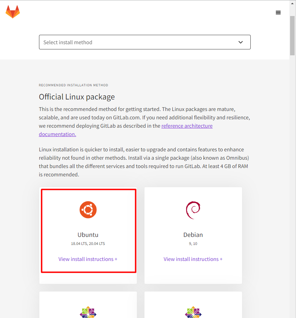The width and height of the screenshot is (296, 318).
Task: Expand Debian View install instructions
Action: point(193,259)
